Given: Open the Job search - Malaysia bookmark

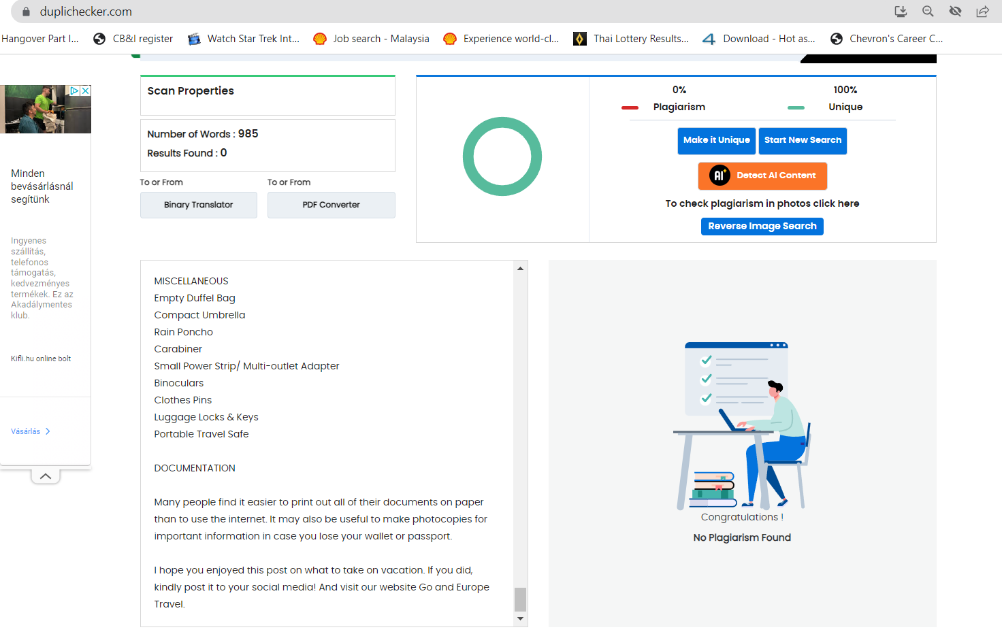Looking at the screenshot, I should click(371, 39).
